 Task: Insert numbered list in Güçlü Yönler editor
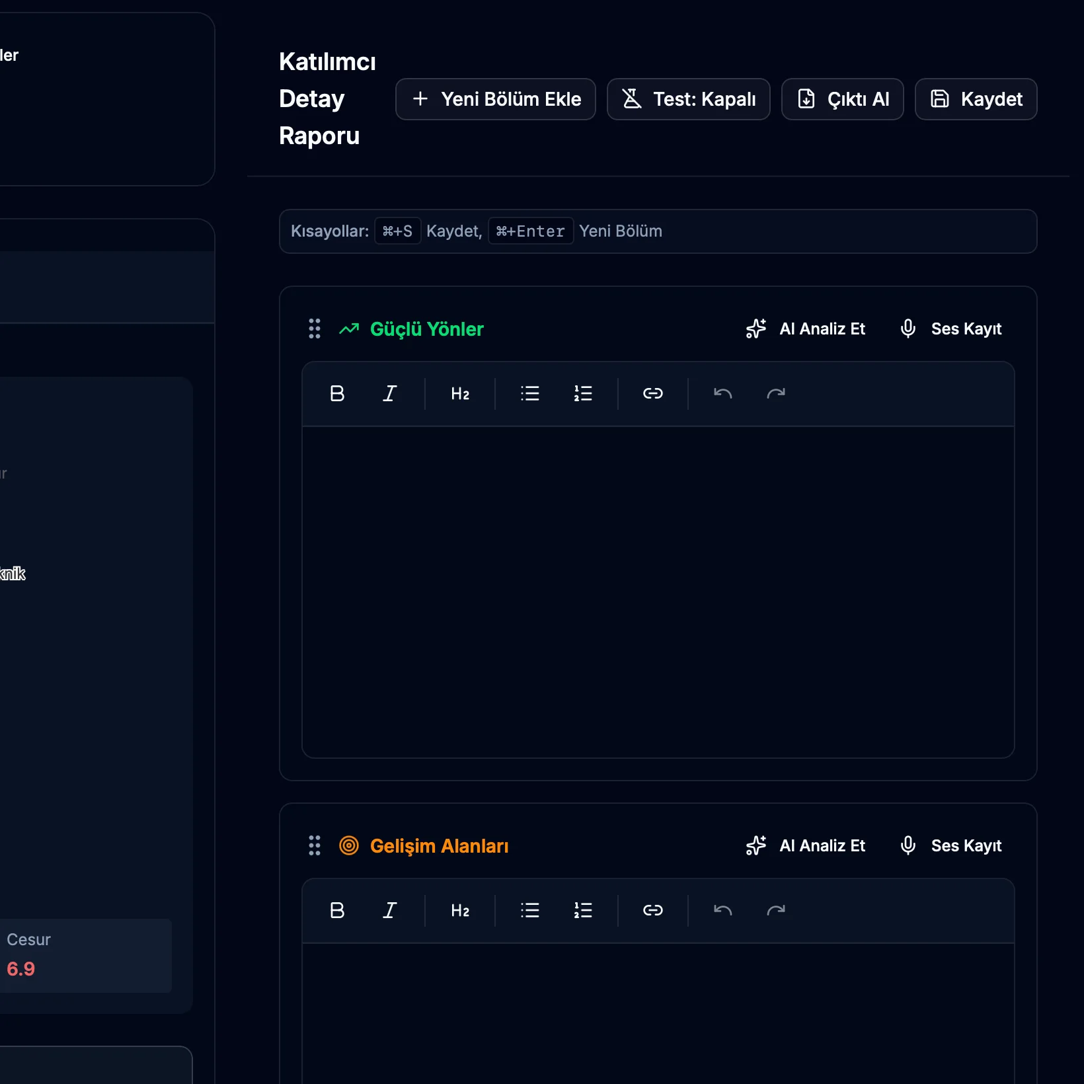click(582, 394)
